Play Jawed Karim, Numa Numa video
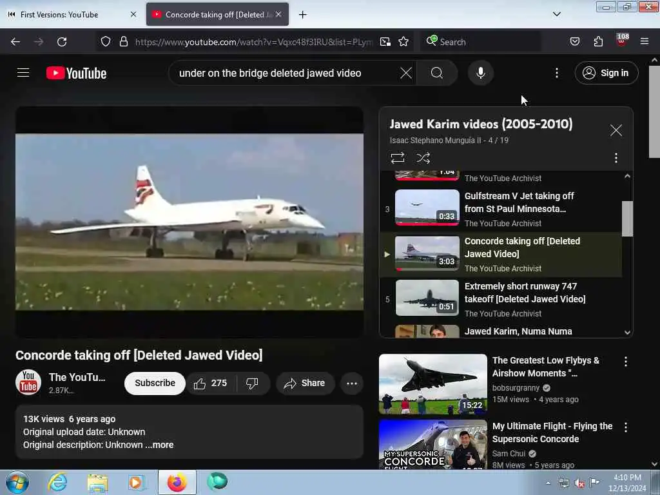660x495 pixels. pyautogui.click(x=500, y=331)
